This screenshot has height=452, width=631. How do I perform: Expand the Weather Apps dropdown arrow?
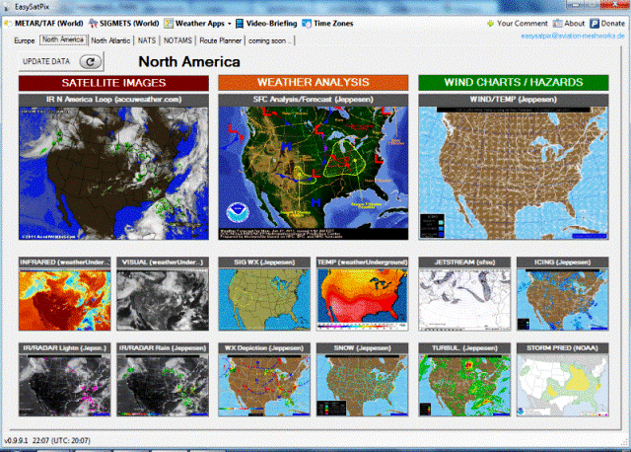click(x=230, y=24)
